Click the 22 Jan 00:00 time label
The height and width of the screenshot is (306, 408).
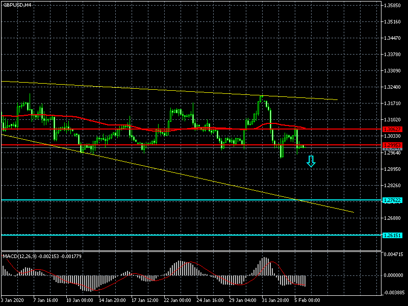pos(177,300)
